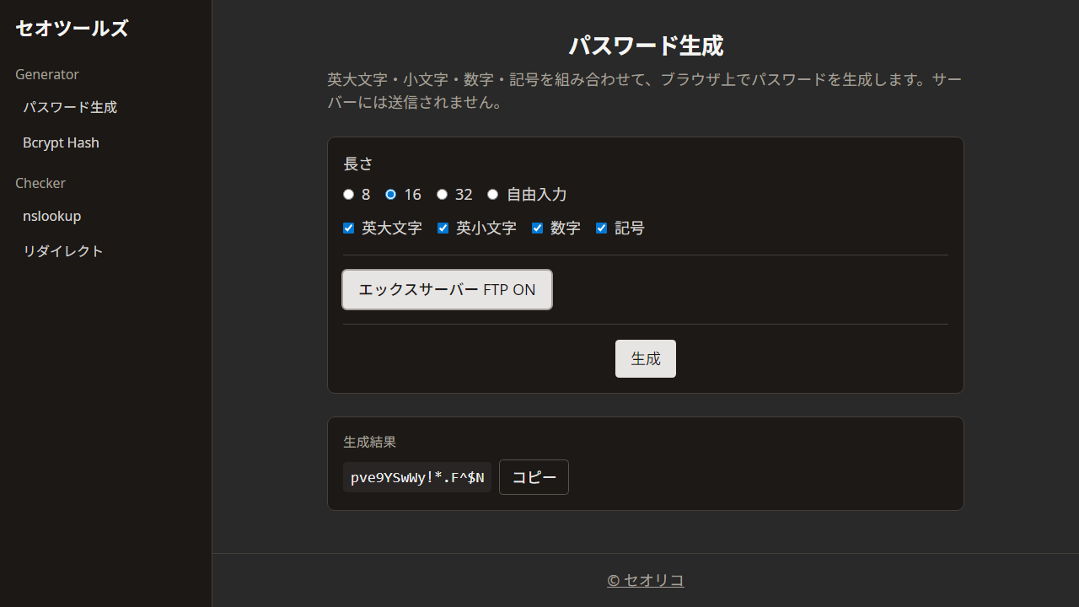Screen dimensions: 1079x607
Task: Navigate to the Bcrypt Hash tool
Action: click(61, 142)
